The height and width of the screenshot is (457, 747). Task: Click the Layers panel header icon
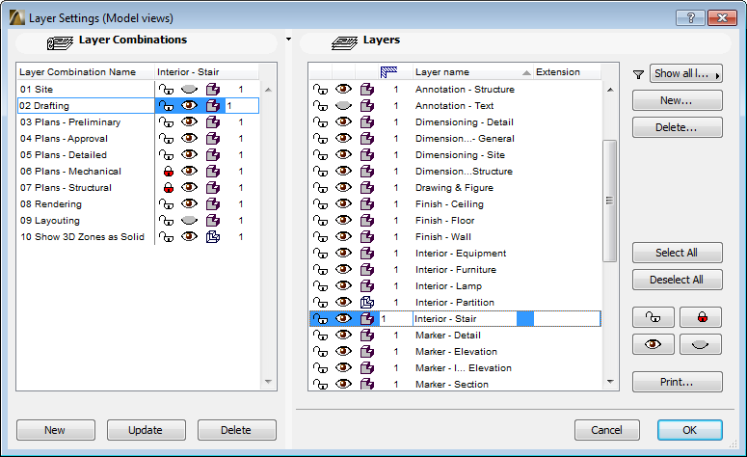click(x=344, y=42)
